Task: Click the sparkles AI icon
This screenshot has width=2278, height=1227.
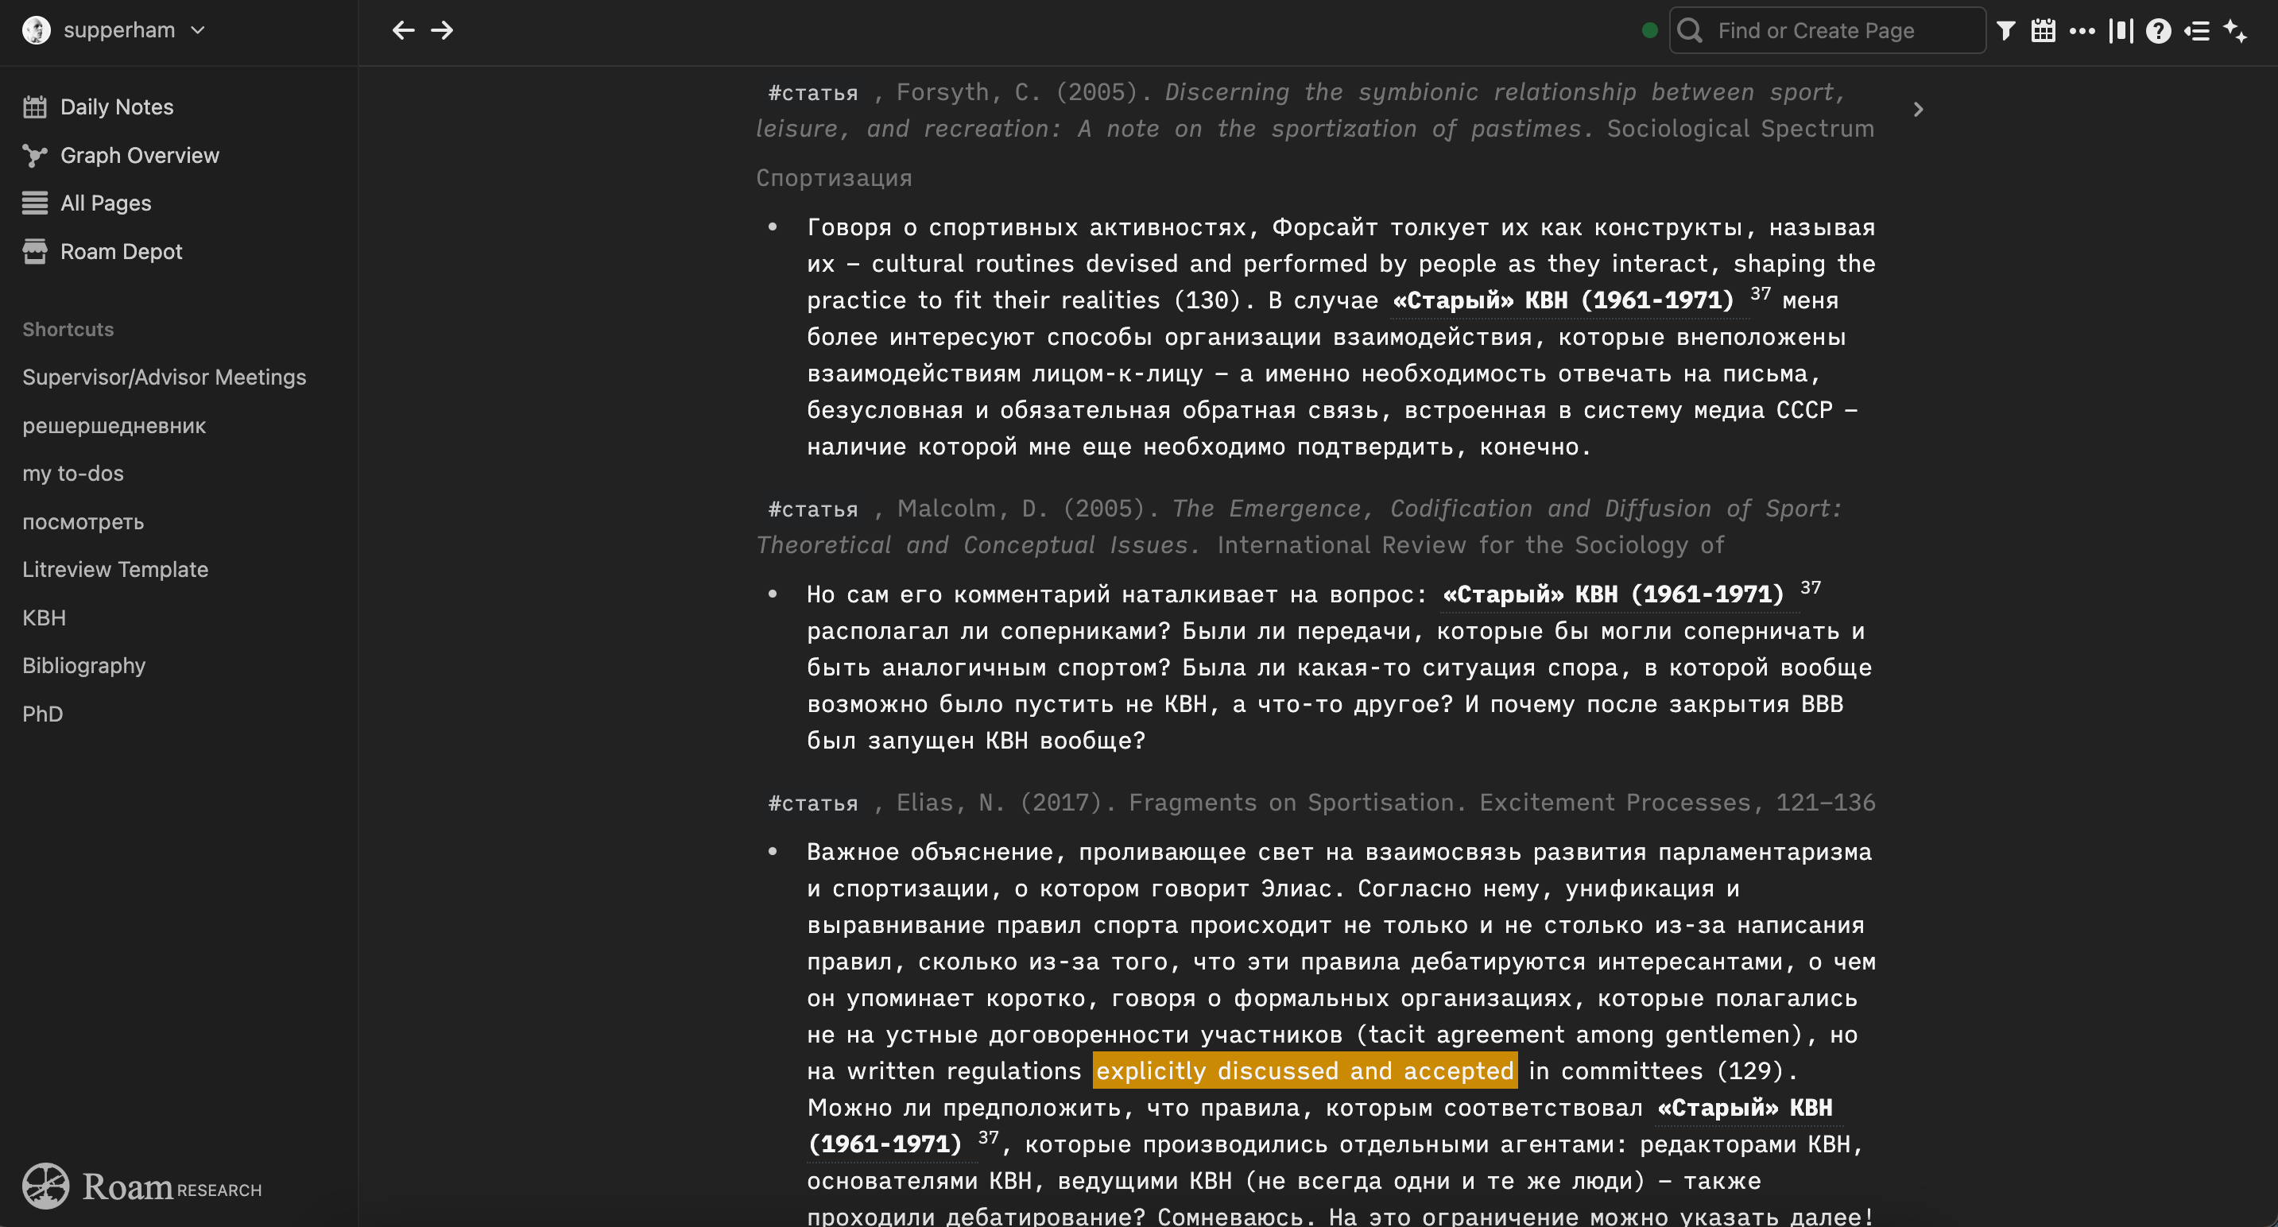Action: click(2236, 31)
